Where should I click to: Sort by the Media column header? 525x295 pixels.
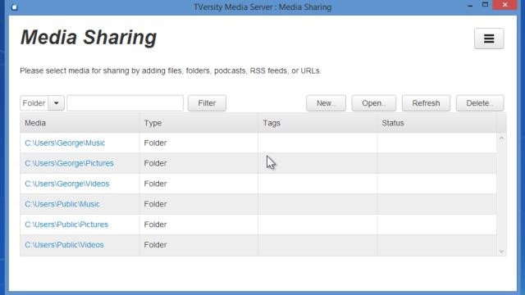point(80,123)
